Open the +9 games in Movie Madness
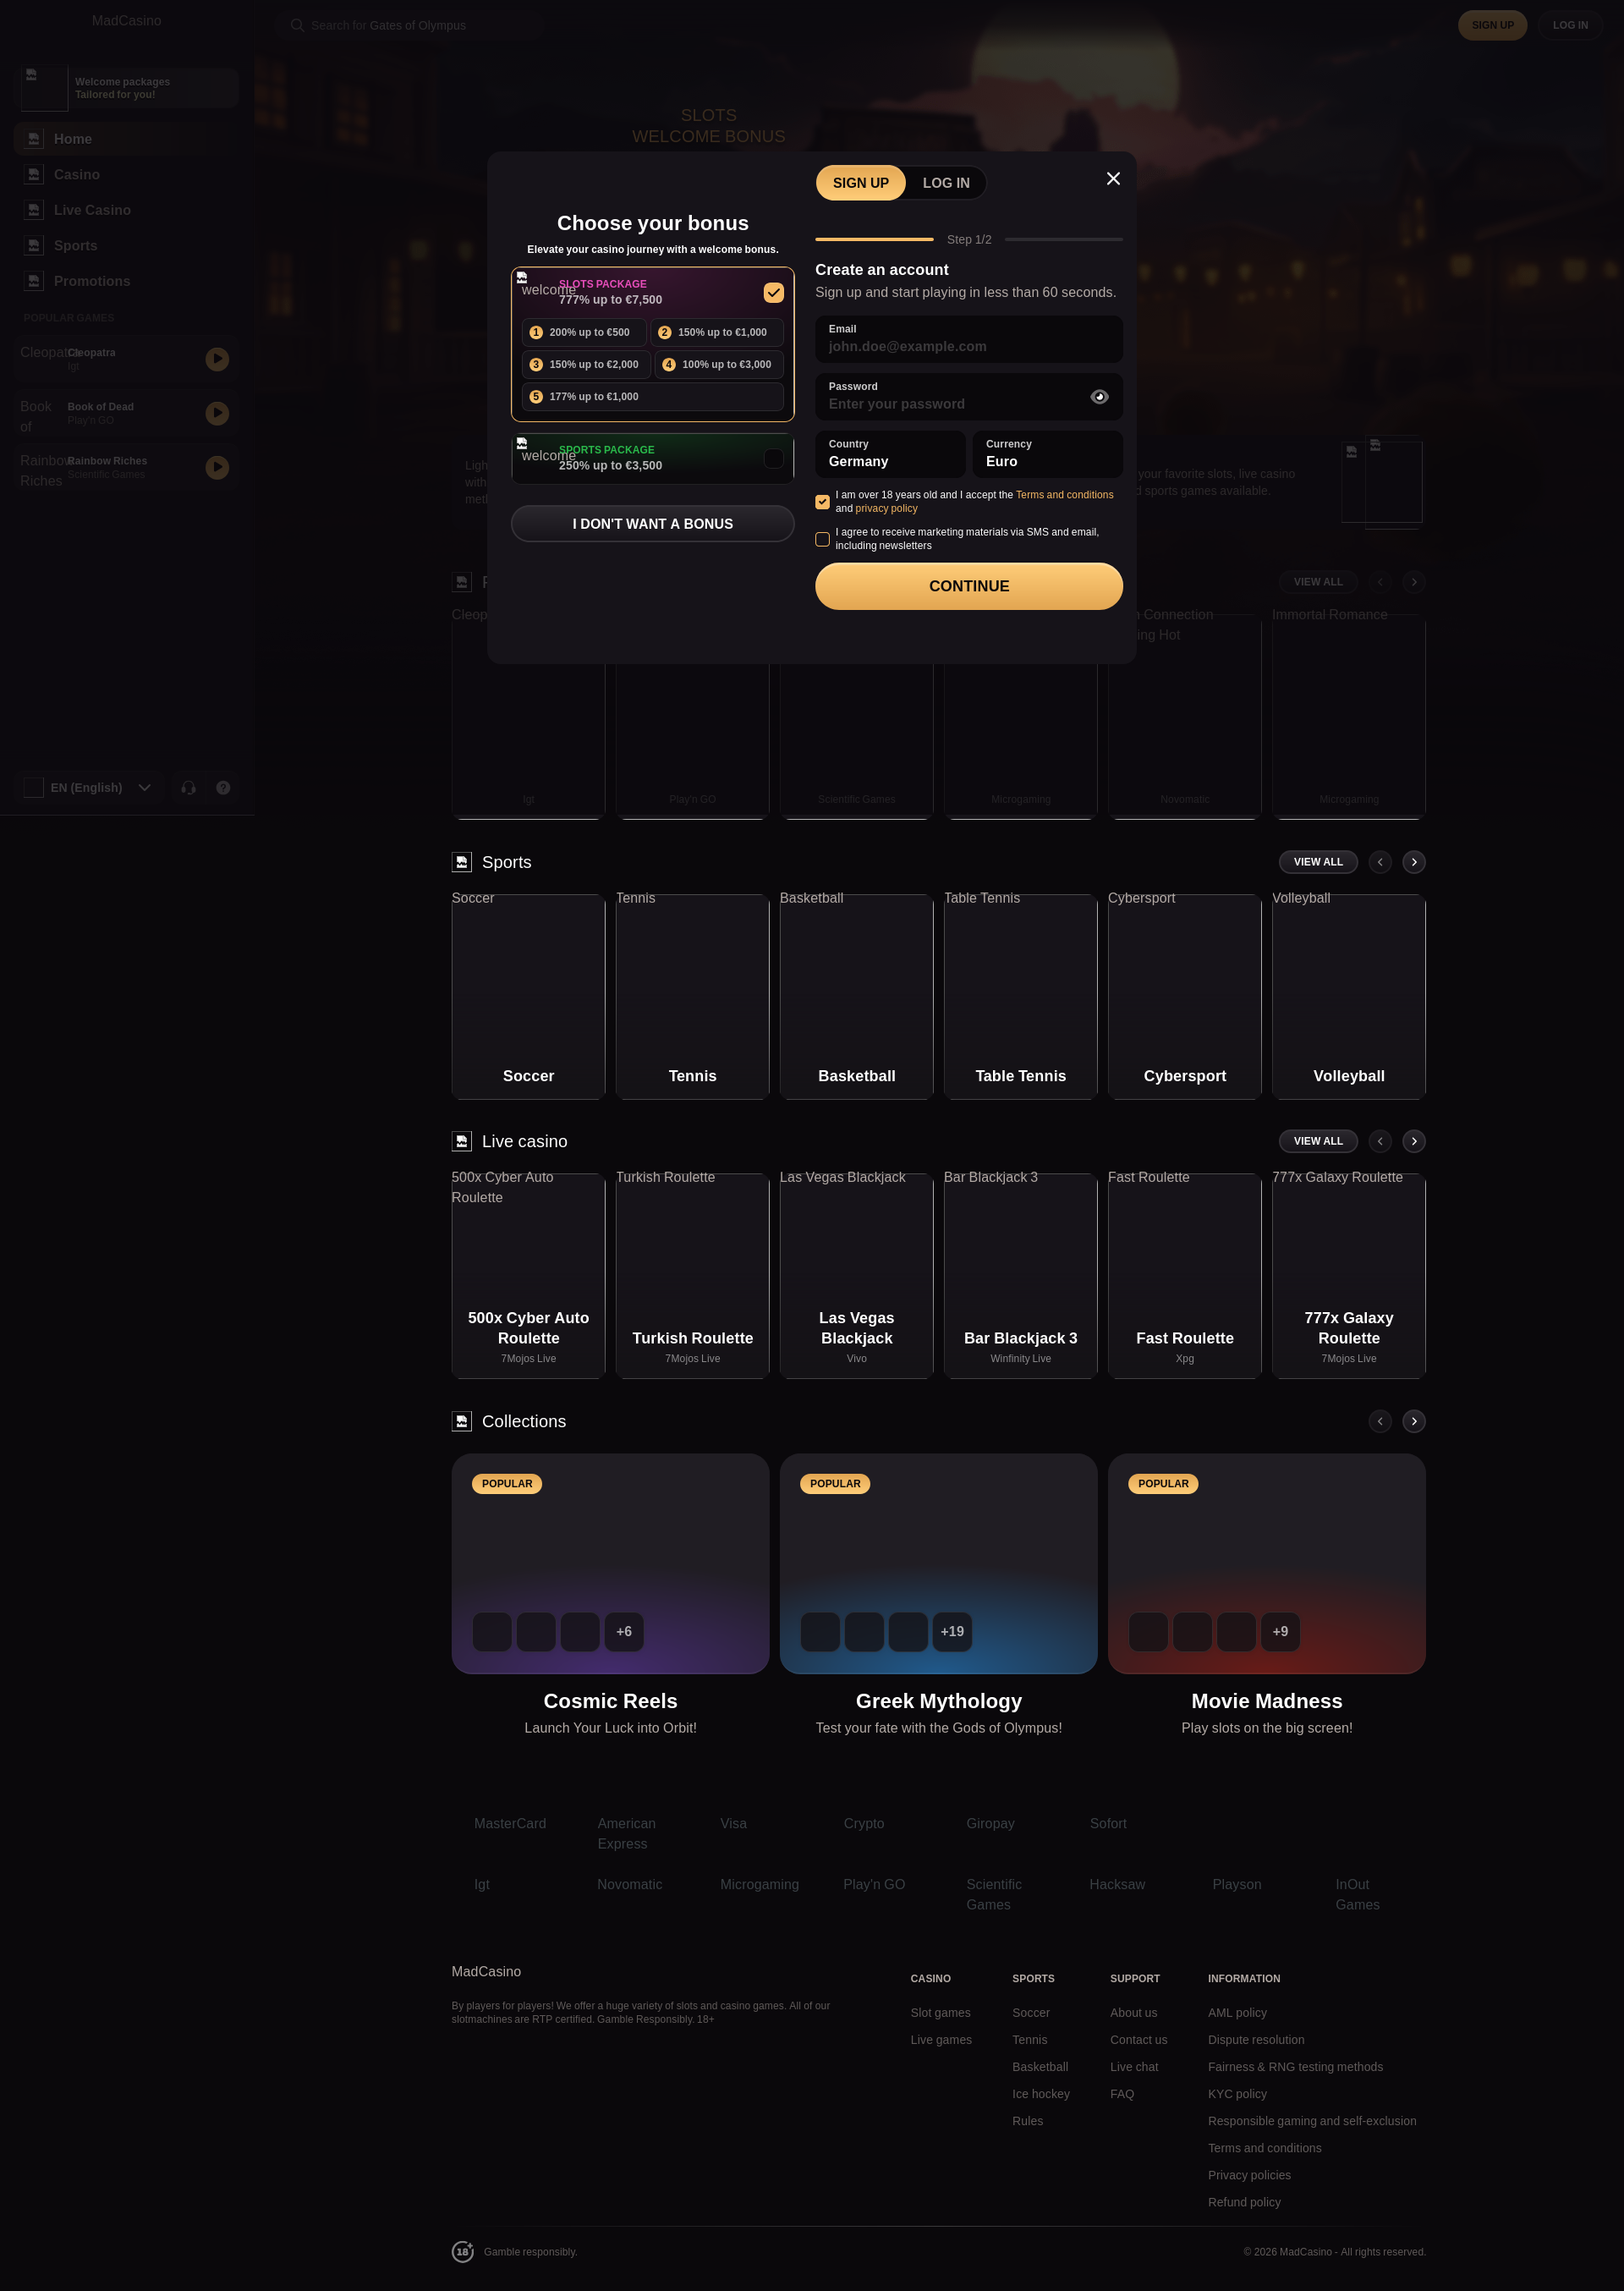This screenshot has width=1624, height=2291. pyautogui.click(x=1280, y=1631)
